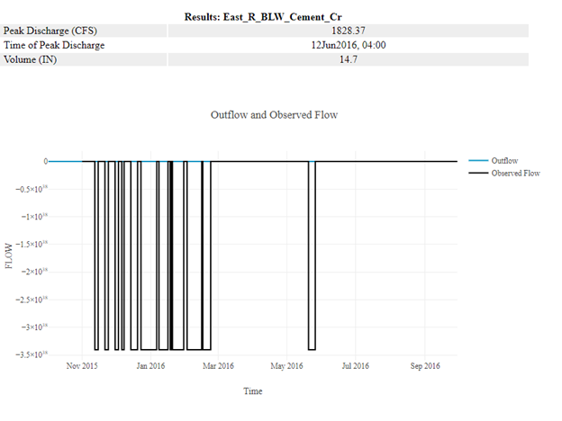This screenshot has height=421, width=562.
Task: Click the −1.5×10^38 y-axis tick label
Action: pyautogui.click(x=32, y=244)
